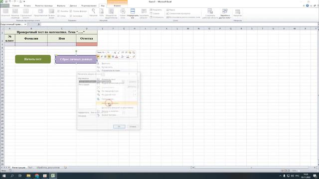
Task: Open the Page Layout (Разметка страницы) ribbon tab
Action: (44, 5)
